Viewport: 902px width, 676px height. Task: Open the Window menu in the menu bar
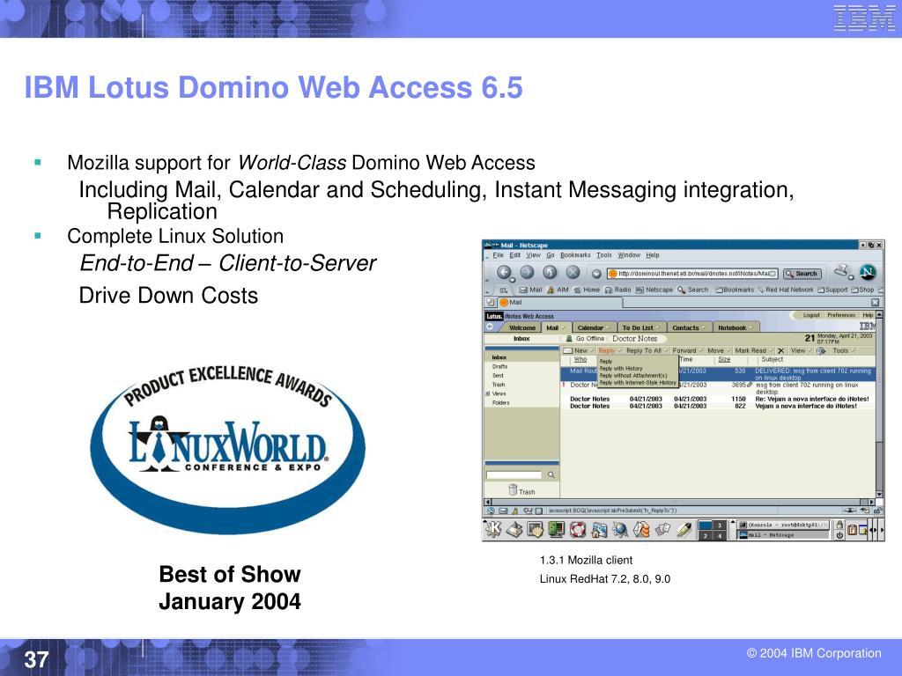(x=629, y=255)
